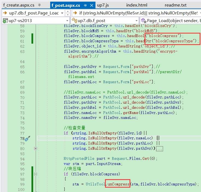Click the up7-vs2013 project icon
This screenshot has height=192, width=201.
tap(5, 21)
